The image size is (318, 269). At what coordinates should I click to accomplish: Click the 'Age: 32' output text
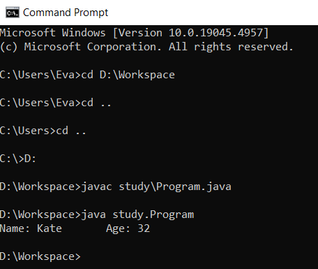point(128,228)
